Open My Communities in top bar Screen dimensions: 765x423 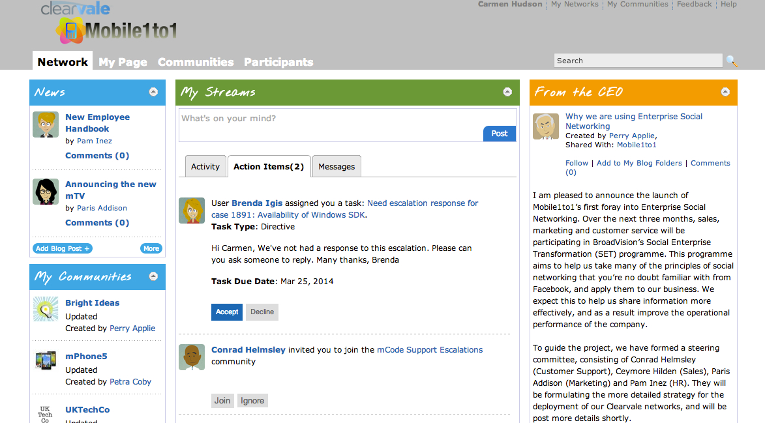click(638, 4)
